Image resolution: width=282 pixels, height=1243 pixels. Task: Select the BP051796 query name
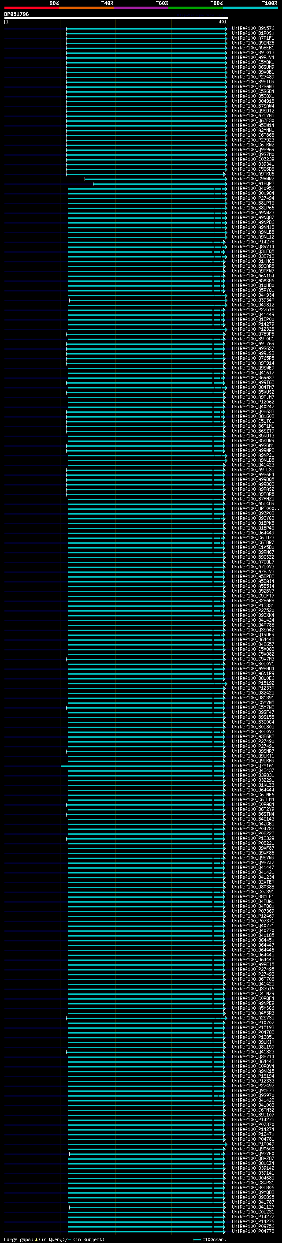[x=16, y=14]
